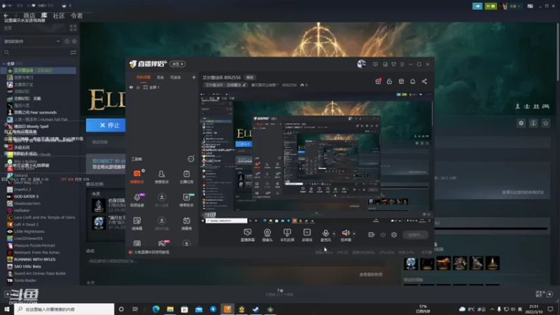Open the 房管助手 room manager tool
This screenshot has height=315, width=560.
pyautogui.click(x=162, y=177)
